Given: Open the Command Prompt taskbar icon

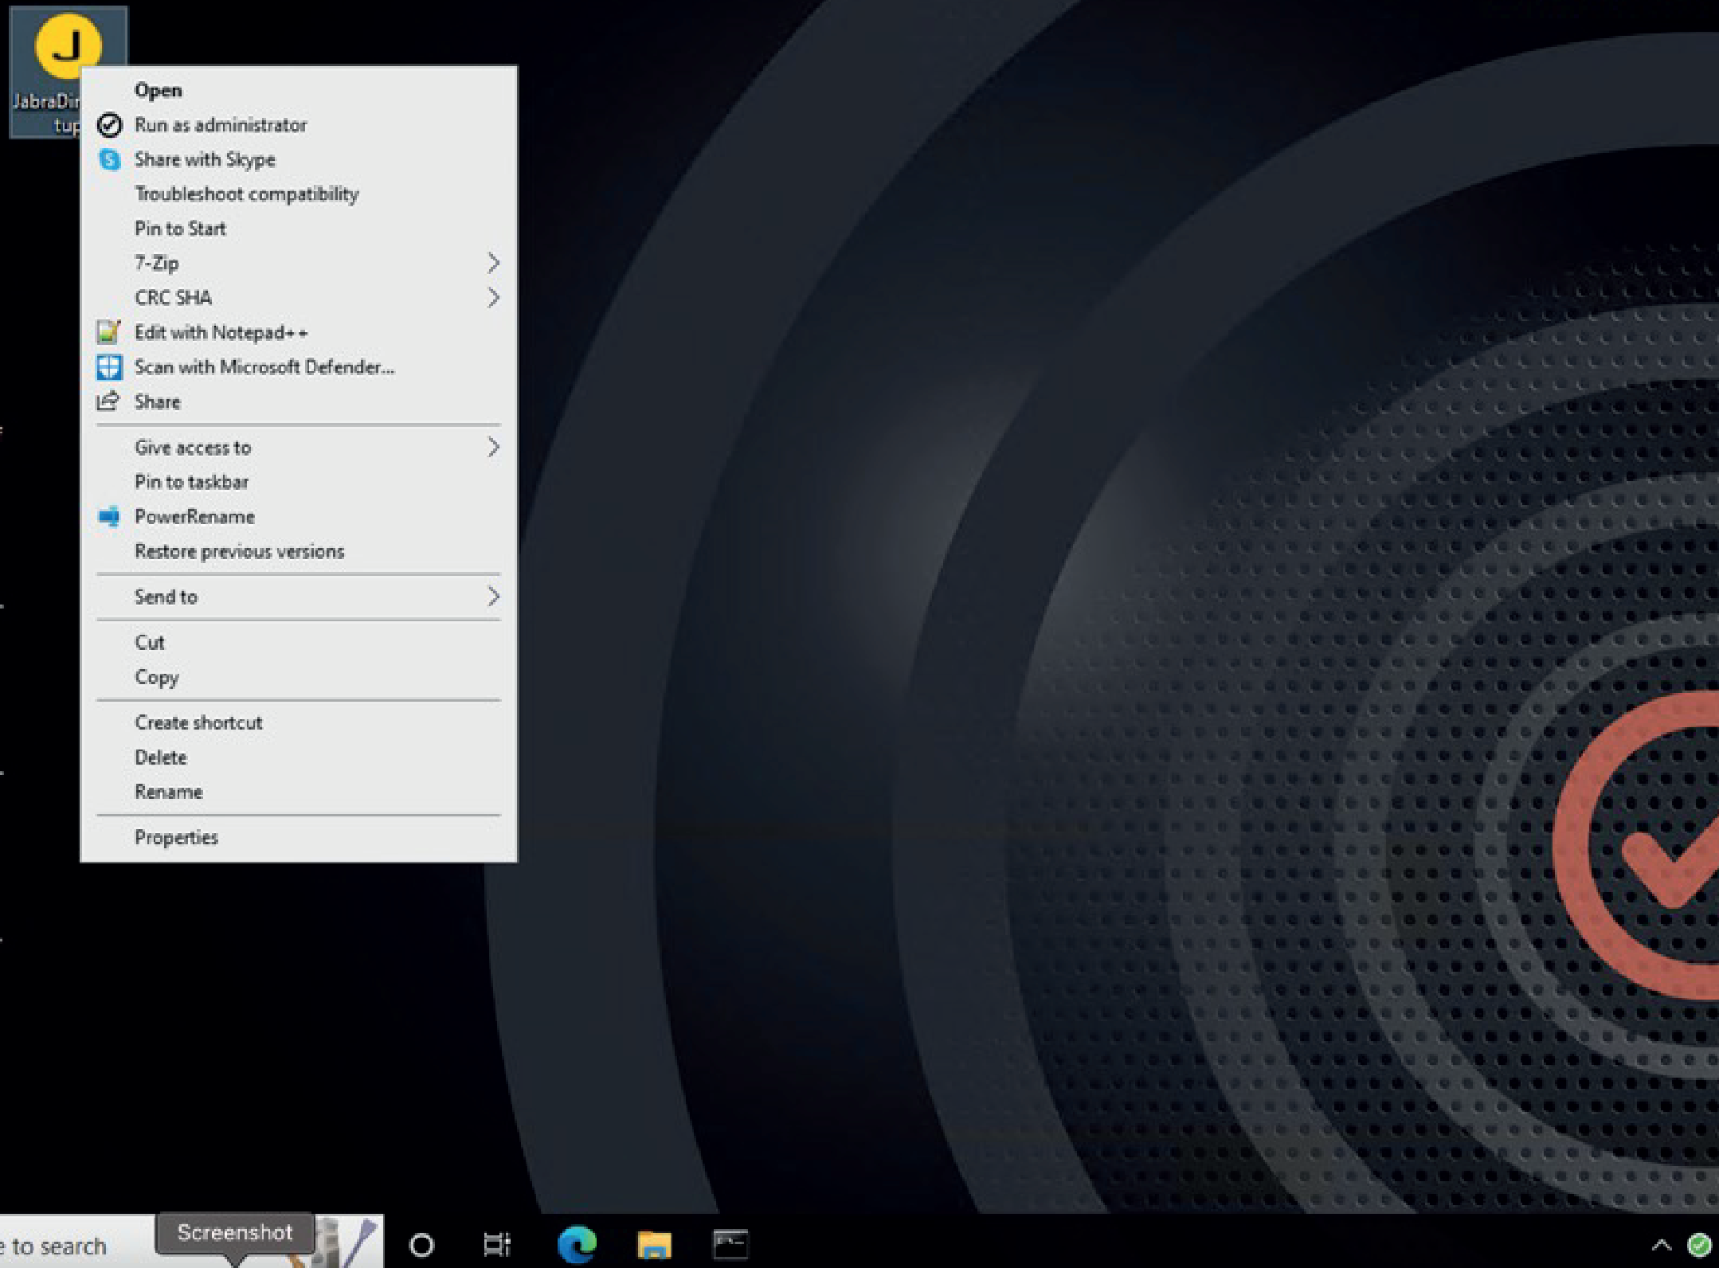Looking at the screenshot, I should click(x=730, y=1244).
